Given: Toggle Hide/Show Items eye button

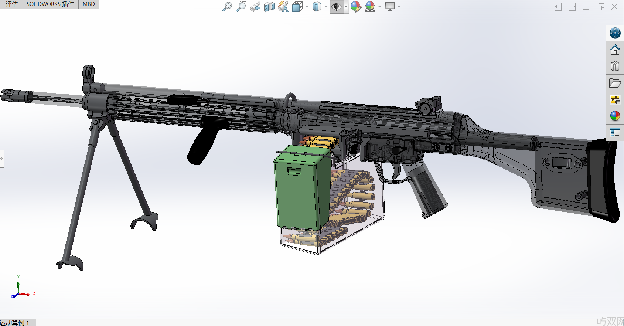Looking at the screenshot, I should click(336, 6).
